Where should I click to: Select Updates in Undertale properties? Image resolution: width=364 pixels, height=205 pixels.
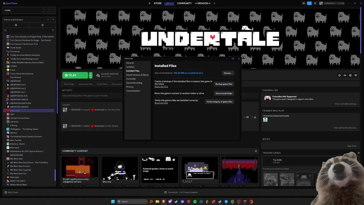(130, 67)
